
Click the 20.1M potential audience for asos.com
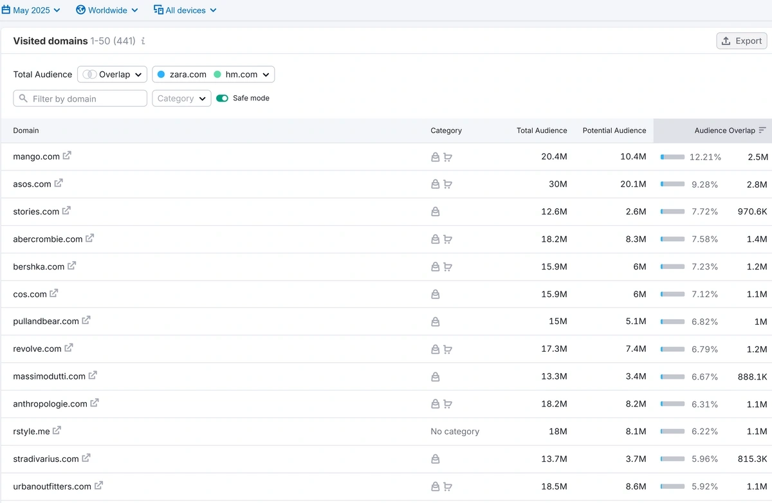634,184
